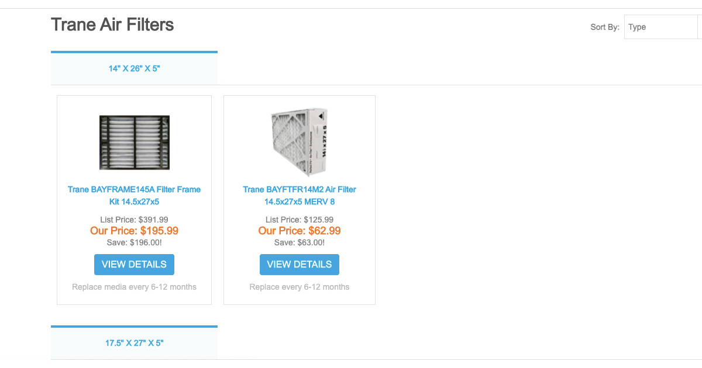Click the Trane Air Filters page heading
The height and width of the screenshot is (368, 702).
point(112,25)
